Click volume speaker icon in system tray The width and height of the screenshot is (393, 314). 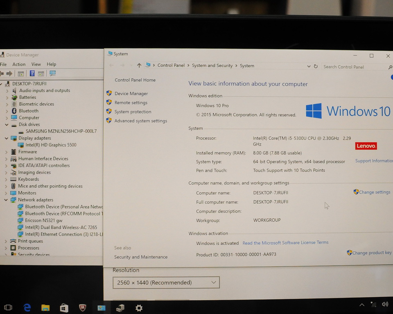tap(385, 304)
